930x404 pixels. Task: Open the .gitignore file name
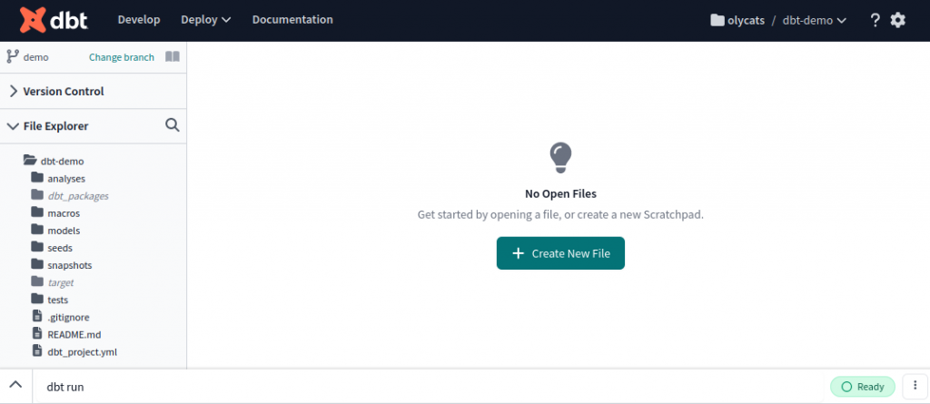point(68,318)
